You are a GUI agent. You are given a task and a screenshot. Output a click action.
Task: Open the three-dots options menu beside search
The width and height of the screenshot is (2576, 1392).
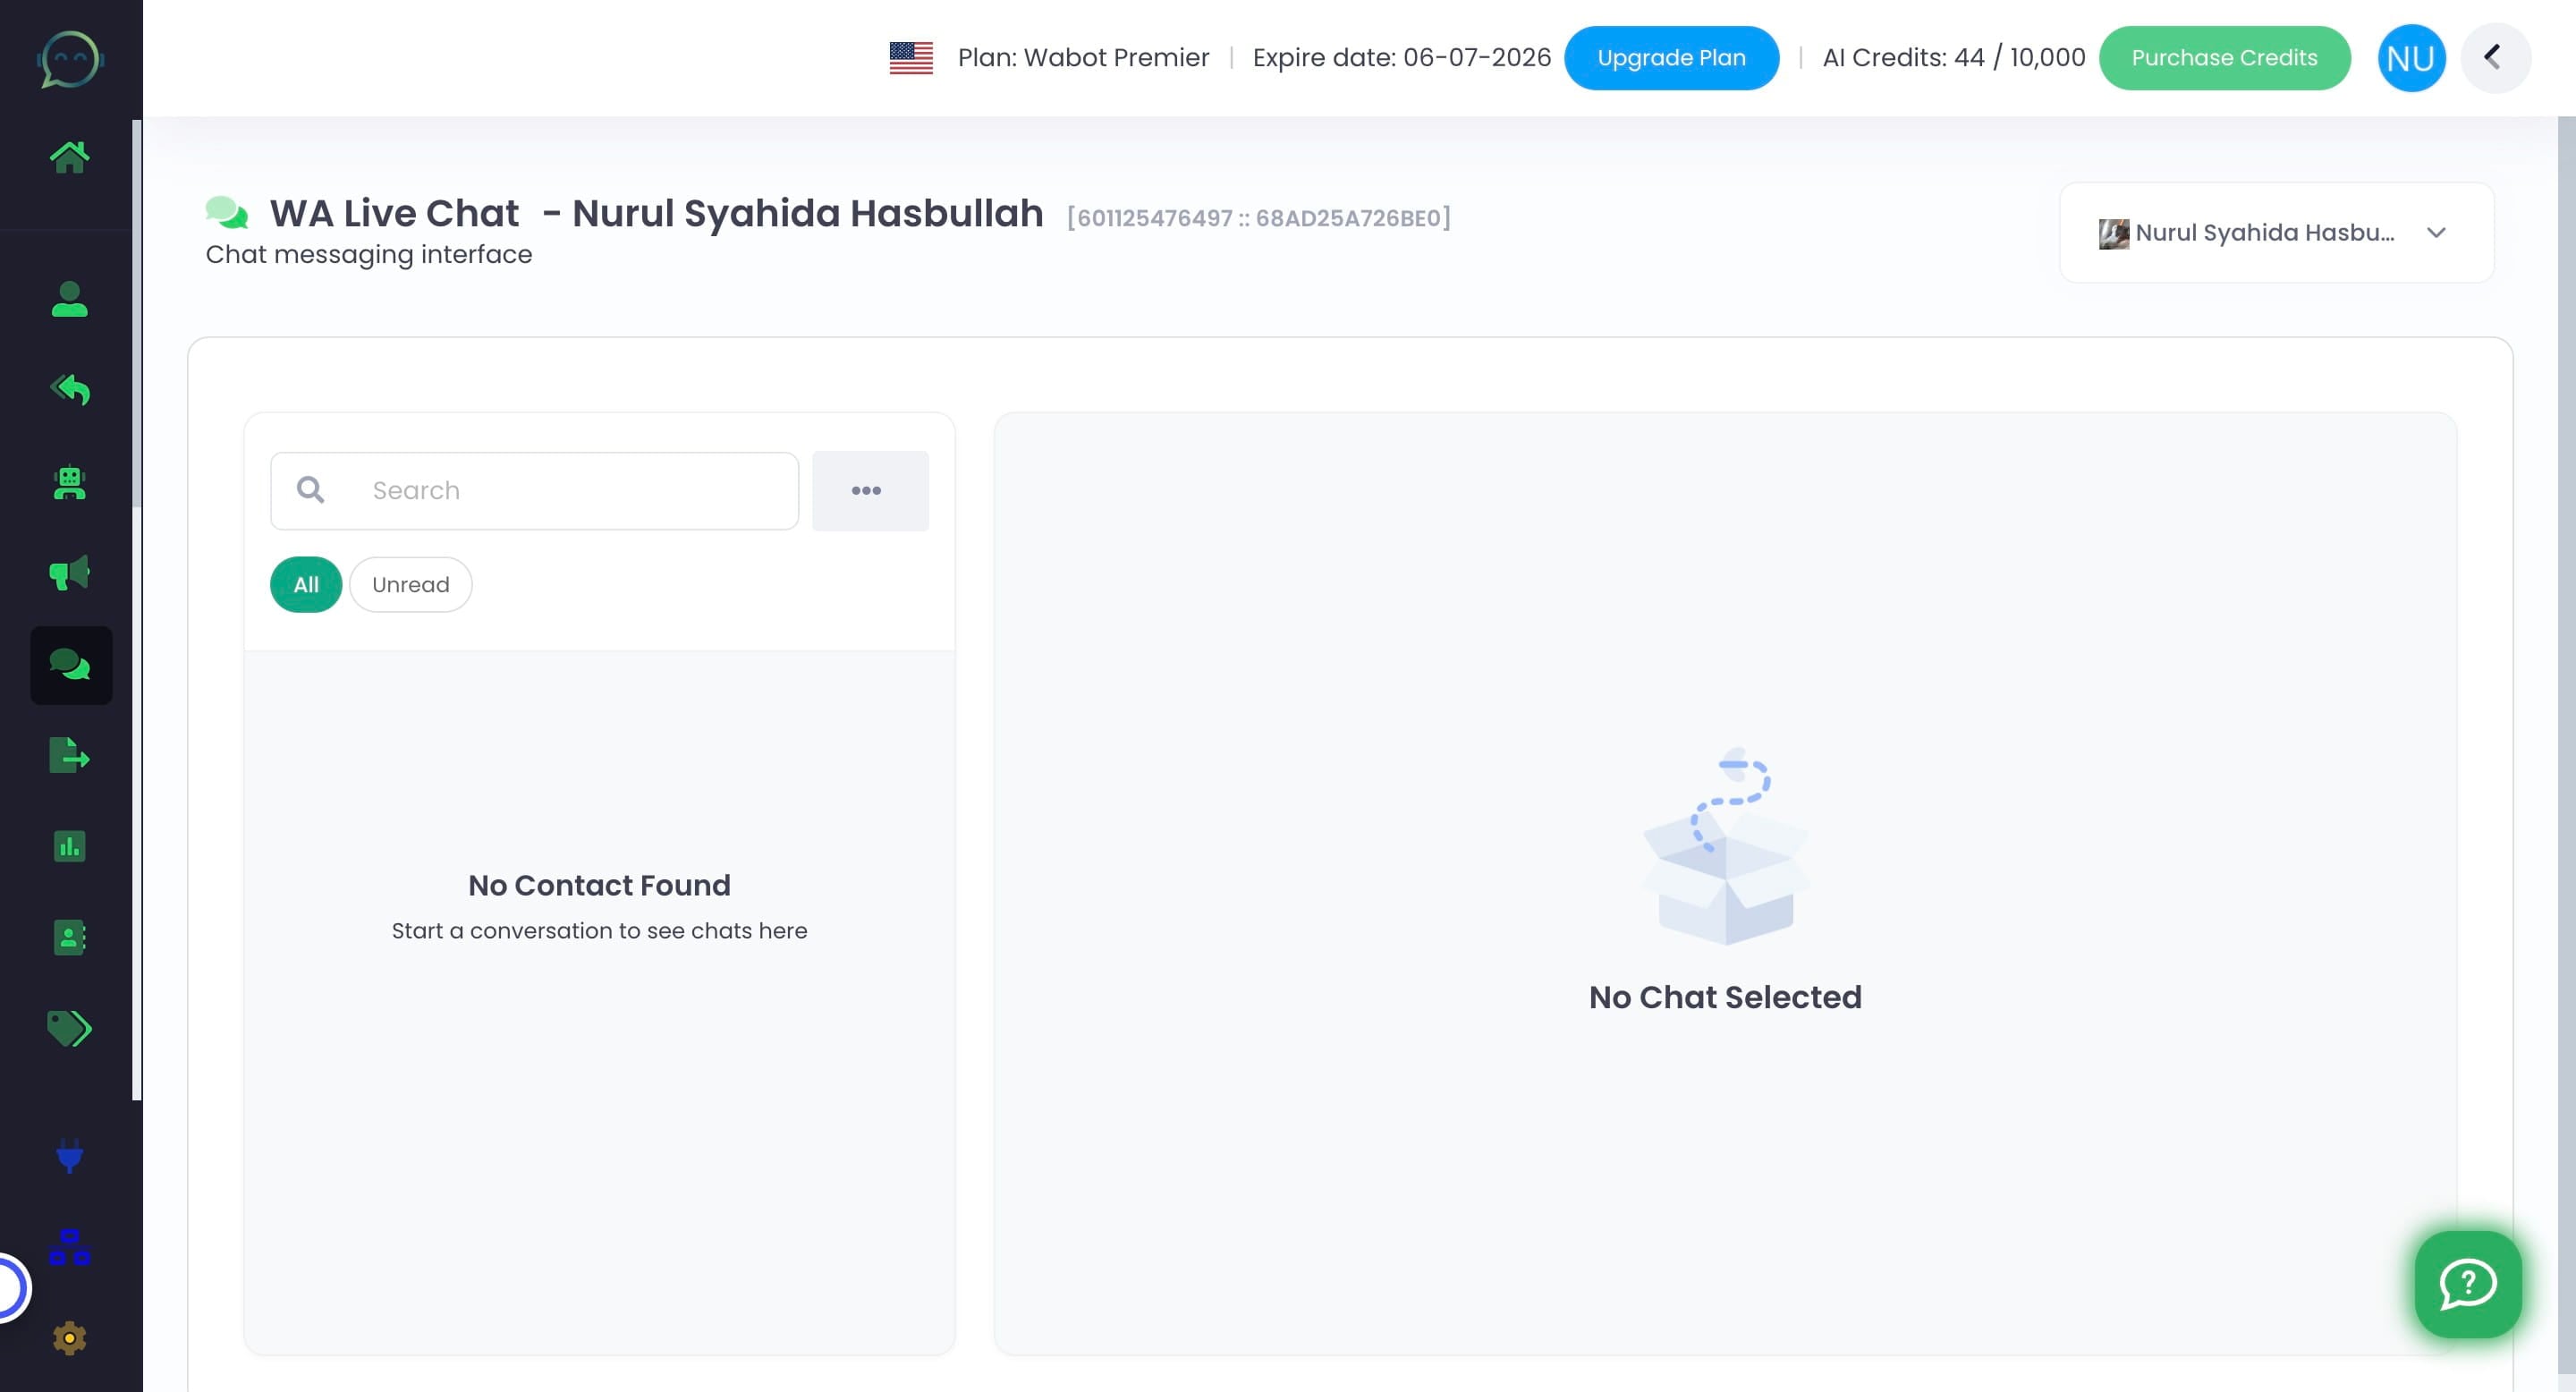(x=868, y=491)
